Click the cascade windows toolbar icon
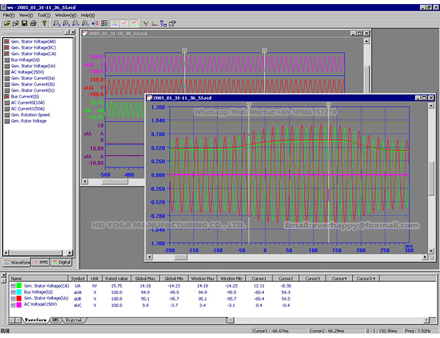 click(x=173, y=23)
